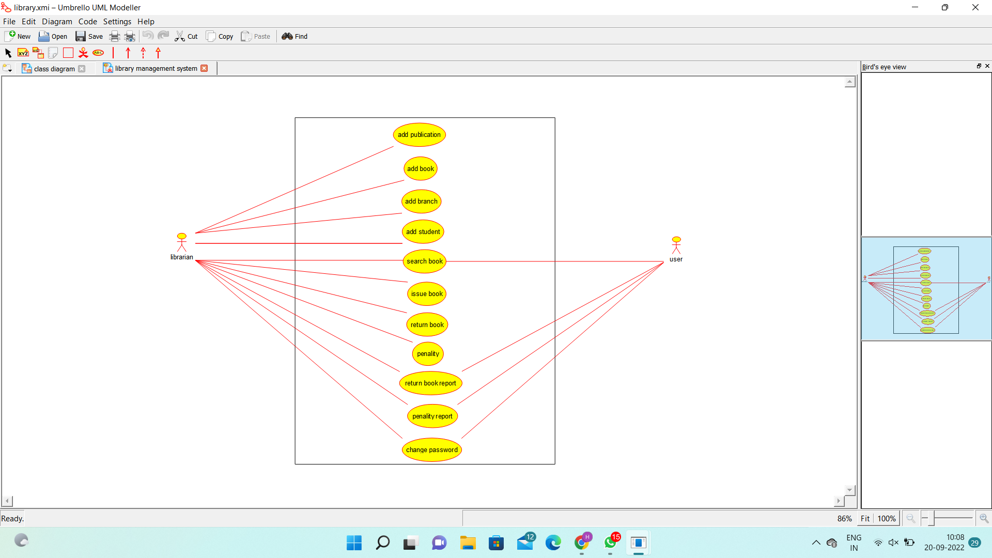Open the Diagram menu

pyautogui.click(x=57, y=22)
